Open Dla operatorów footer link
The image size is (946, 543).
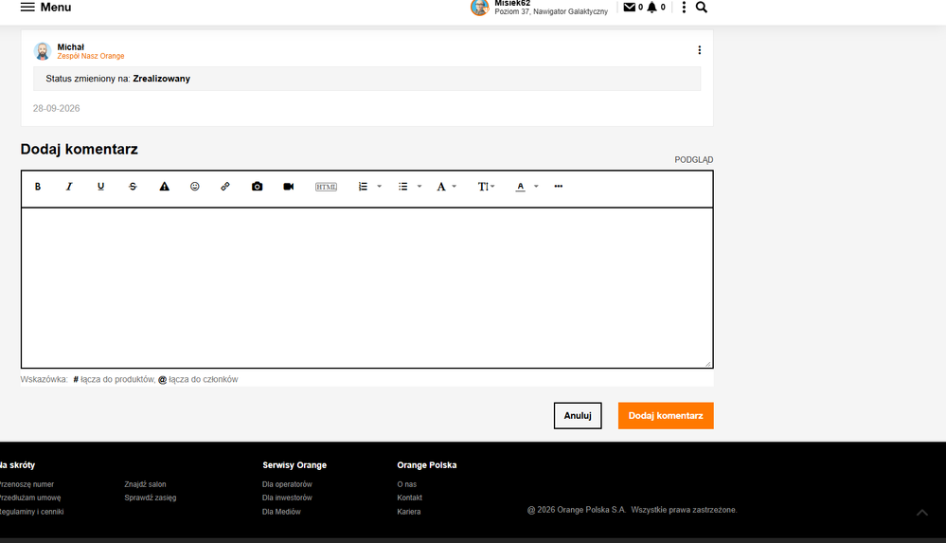tap(287, 484)
